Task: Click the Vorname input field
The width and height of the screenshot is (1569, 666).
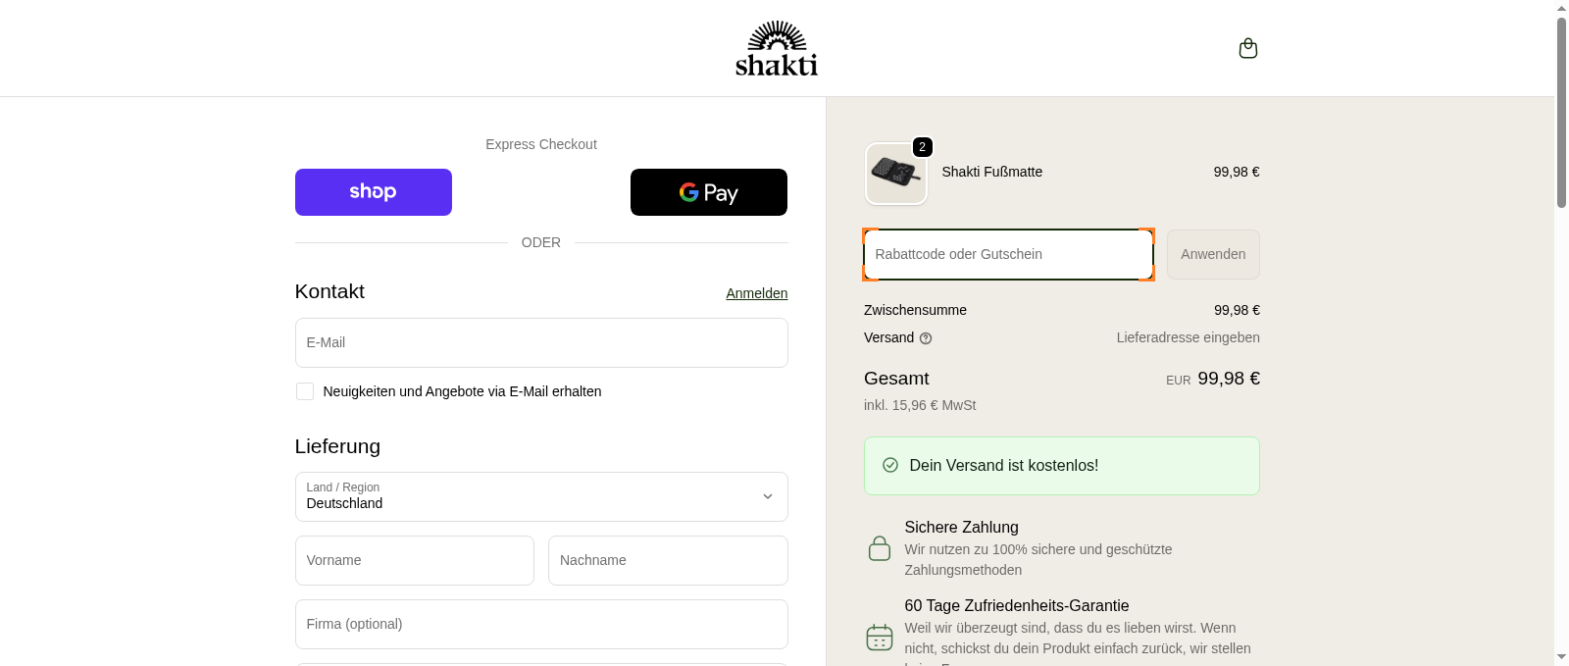Action: pyautogui.click(x=414, y=560)
